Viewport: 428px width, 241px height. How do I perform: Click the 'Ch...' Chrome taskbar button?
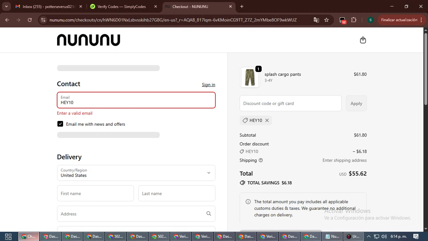tap(29, 236)
